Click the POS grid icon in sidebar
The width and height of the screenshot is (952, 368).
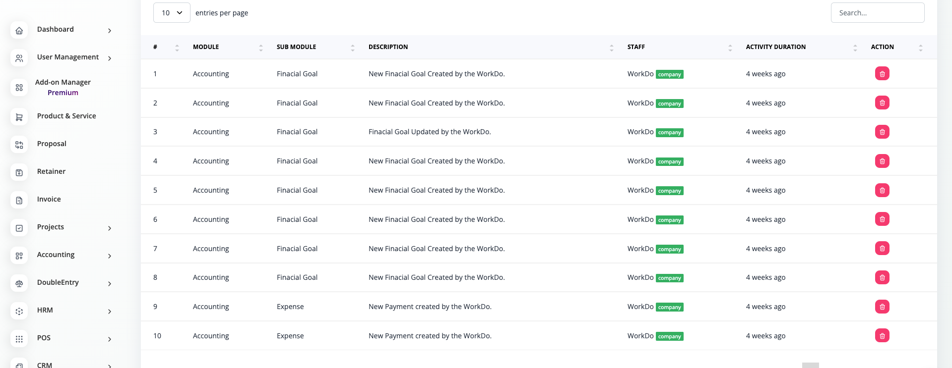coord(19,339)
